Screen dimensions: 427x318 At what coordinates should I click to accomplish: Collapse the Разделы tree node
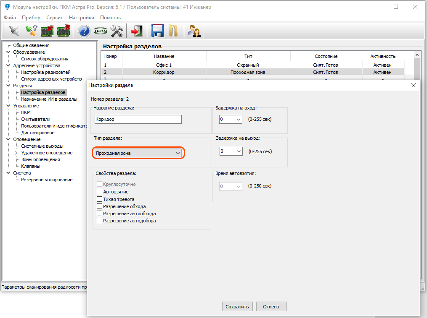pos(8,86)
